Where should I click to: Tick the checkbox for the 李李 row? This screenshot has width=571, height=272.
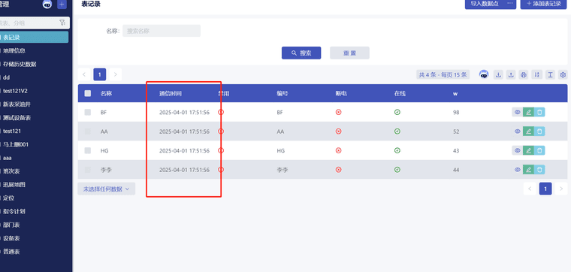(88, 170)
